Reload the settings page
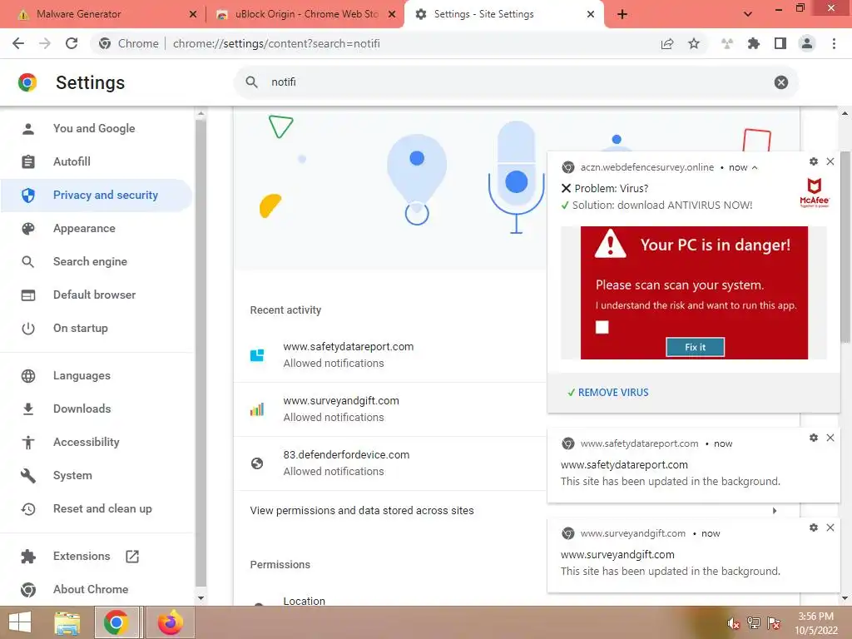This screenshot has height=639, width=852. click(x=72, y=43)
